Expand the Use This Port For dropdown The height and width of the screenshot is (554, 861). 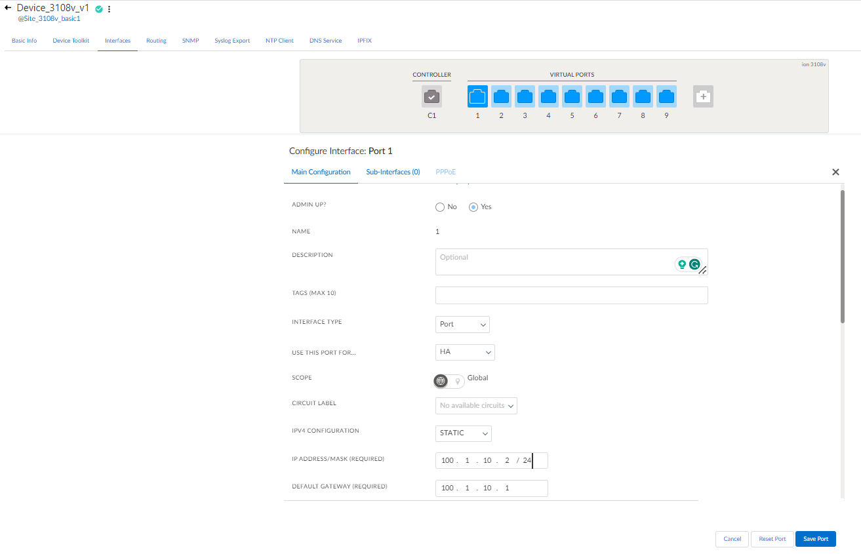(465, 352)
